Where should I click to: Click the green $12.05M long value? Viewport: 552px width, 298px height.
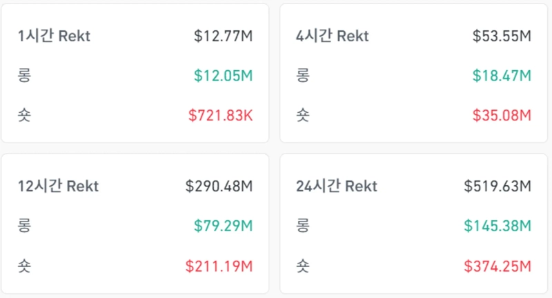tap(223, 76)
